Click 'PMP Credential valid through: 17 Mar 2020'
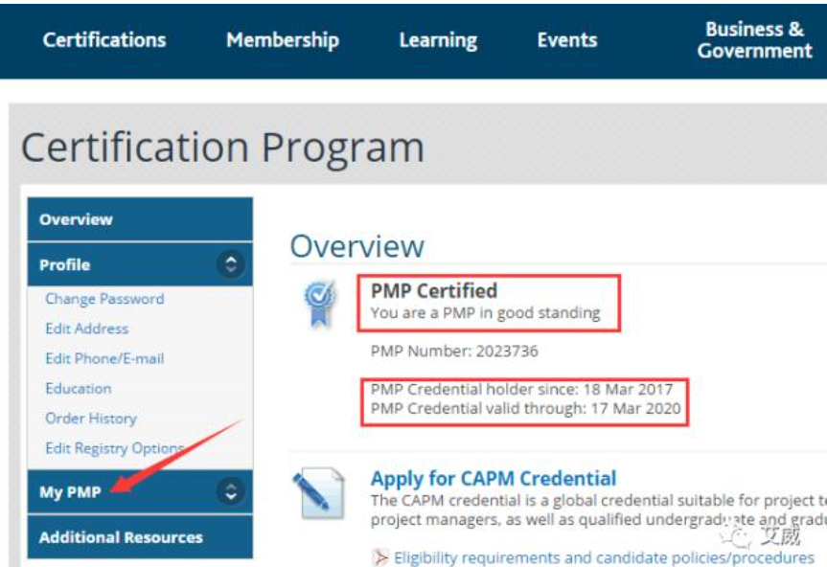 525,408
